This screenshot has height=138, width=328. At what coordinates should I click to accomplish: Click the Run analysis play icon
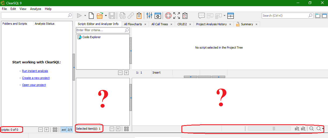(79, 16)
